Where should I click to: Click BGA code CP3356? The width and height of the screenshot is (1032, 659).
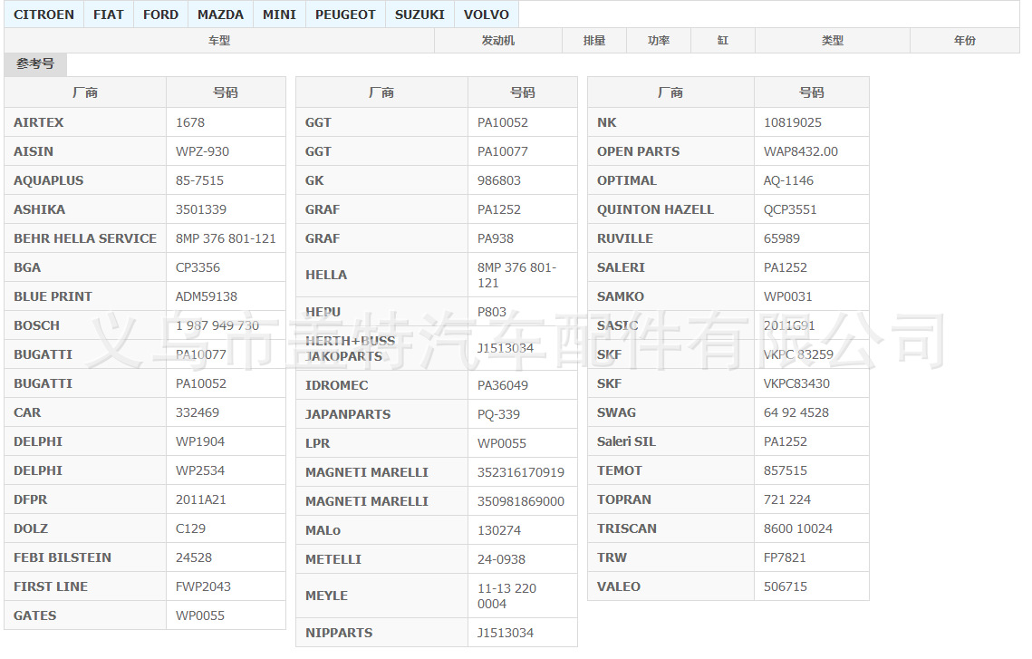(x=226, y=267)
